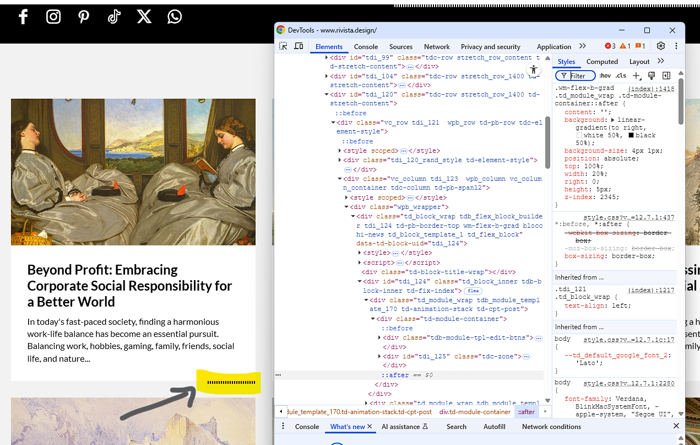Toggle device toolbar icon in DevTools
This screenshot has height=445, width=700.
(299, 46)
